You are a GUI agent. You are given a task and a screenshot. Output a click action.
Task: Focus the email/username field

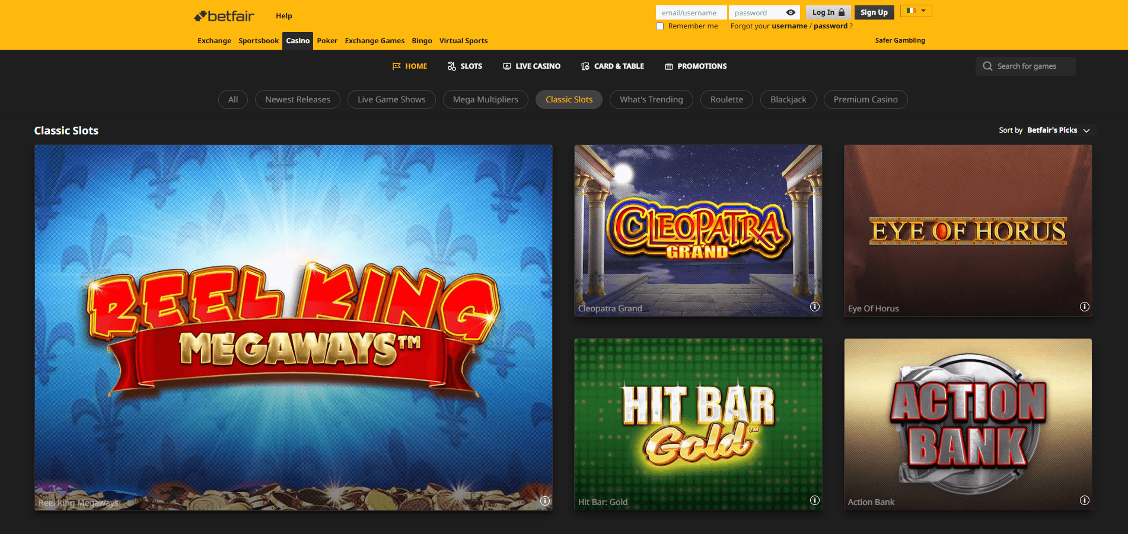pyautogui.click(x=691, y=12)
